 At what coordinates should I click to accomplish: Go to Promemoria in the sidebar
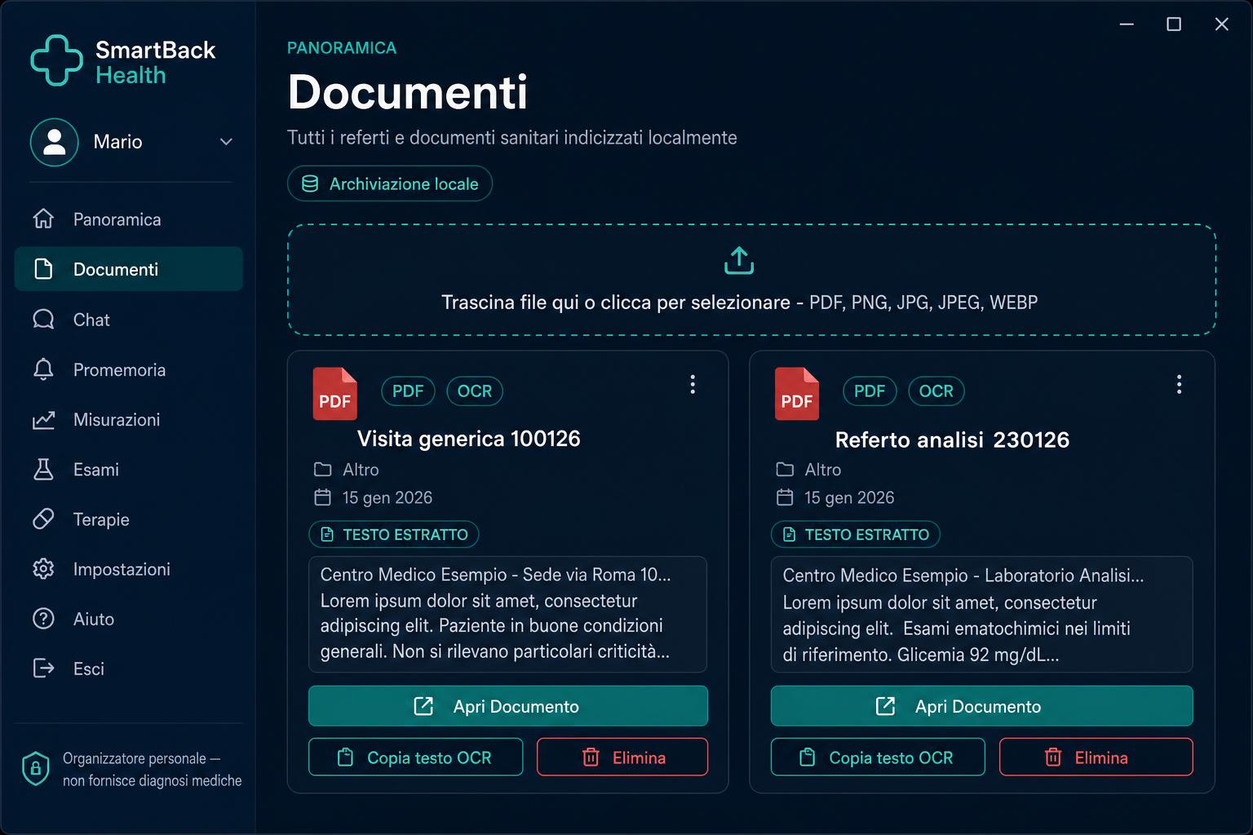point(129,369)
